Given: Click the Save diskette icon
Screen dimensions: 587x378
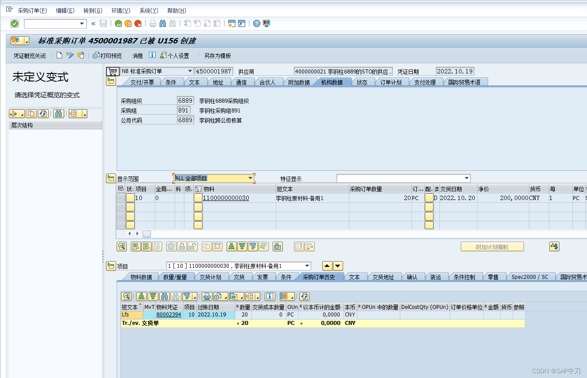Looking at the screenshot, I should 103,23.
